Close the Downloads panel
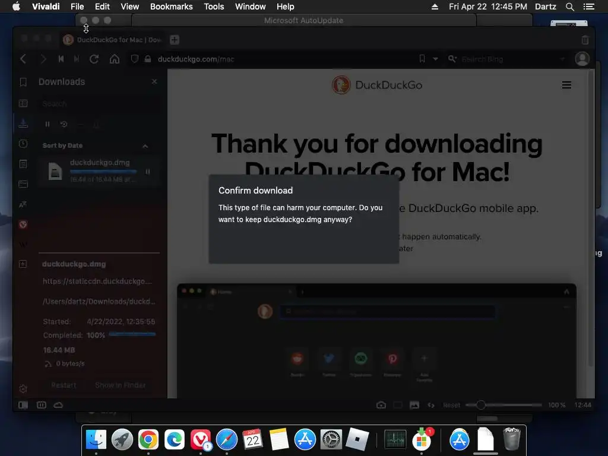The height and width of the screenshot is (456, 608). [154, 81]
